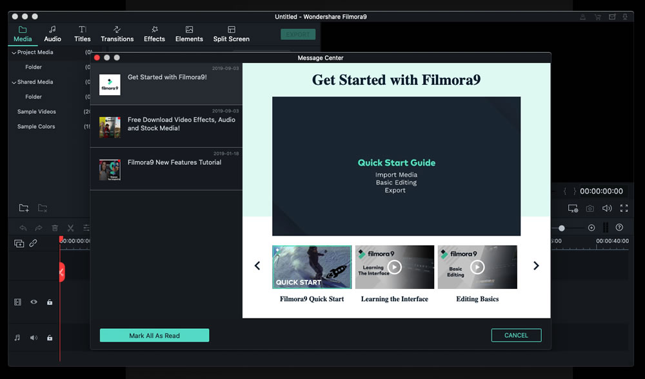This screenshot has width=645, height=379.
Task: Click the timeline zoom slider handle
Action: [562, 228]
